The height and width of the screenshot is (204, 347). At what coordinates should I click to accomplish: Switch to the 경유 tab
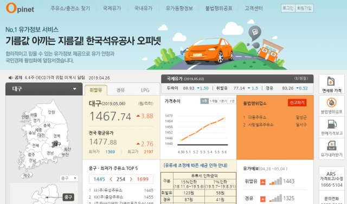tap(120, 90)
